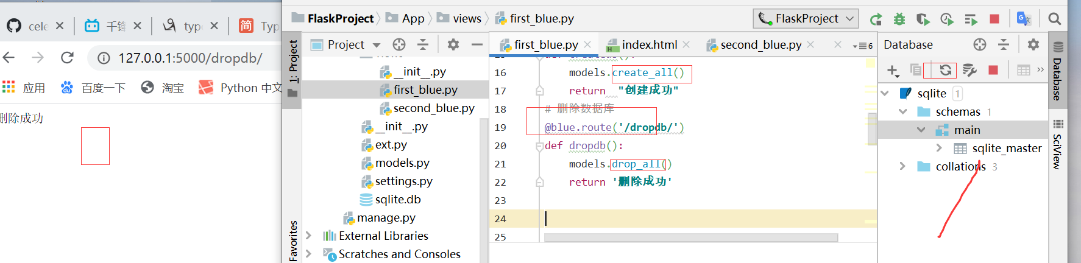
Task: Click scroll-from-source in Database panel
Action: [x=980, y=44]
